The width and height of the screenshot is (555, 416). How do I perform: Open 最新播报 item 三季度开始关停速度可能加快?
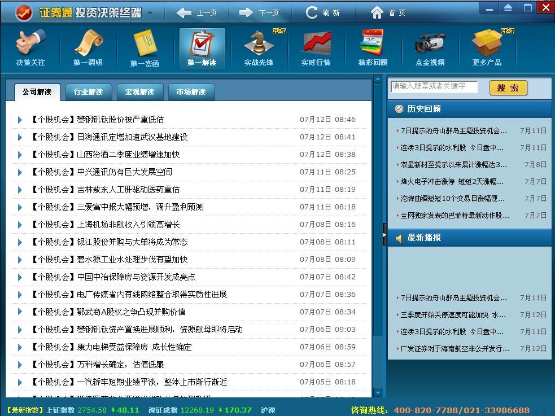pos(453,315)
